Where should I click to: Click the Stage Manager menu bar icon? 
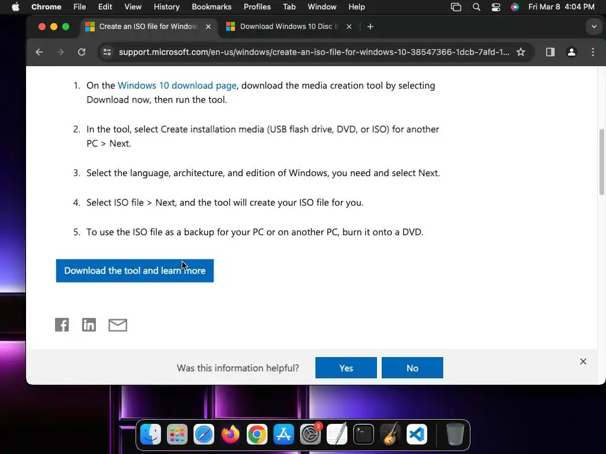(456, 7)
